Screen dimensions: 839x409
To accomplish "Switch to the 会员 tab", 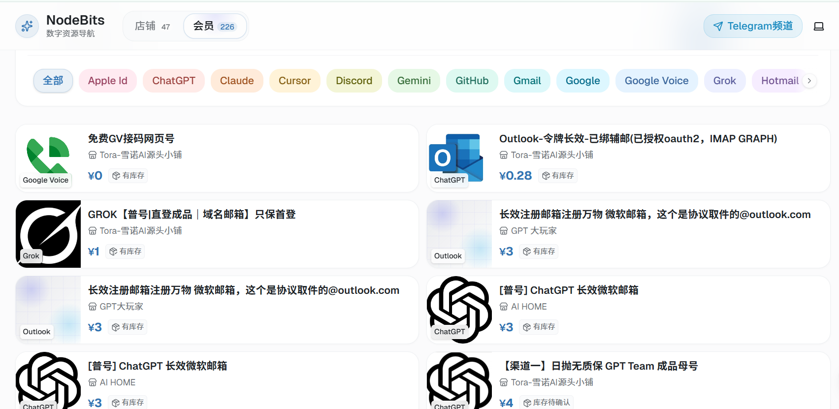I will click(x=214, y=26).
